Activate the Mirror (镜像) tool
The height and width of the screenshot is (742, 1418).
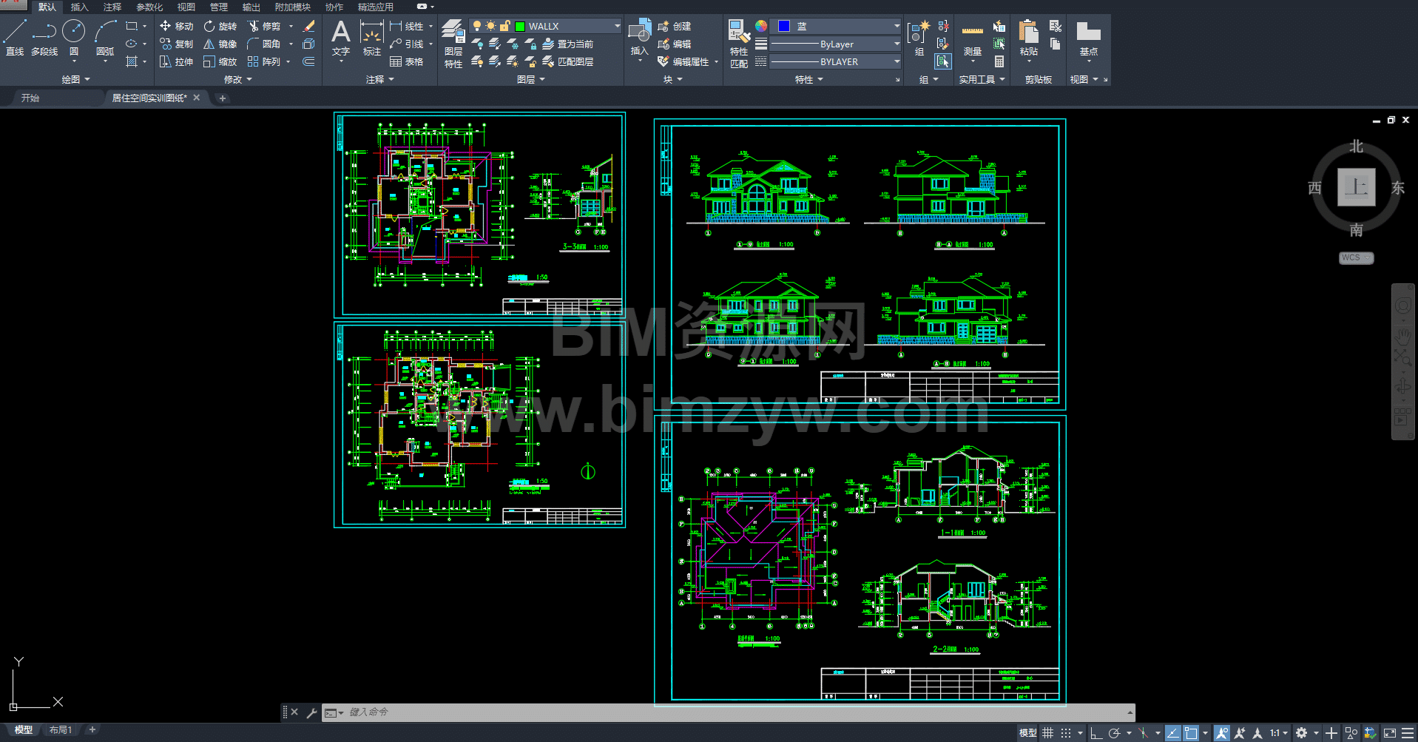point(220,44)
